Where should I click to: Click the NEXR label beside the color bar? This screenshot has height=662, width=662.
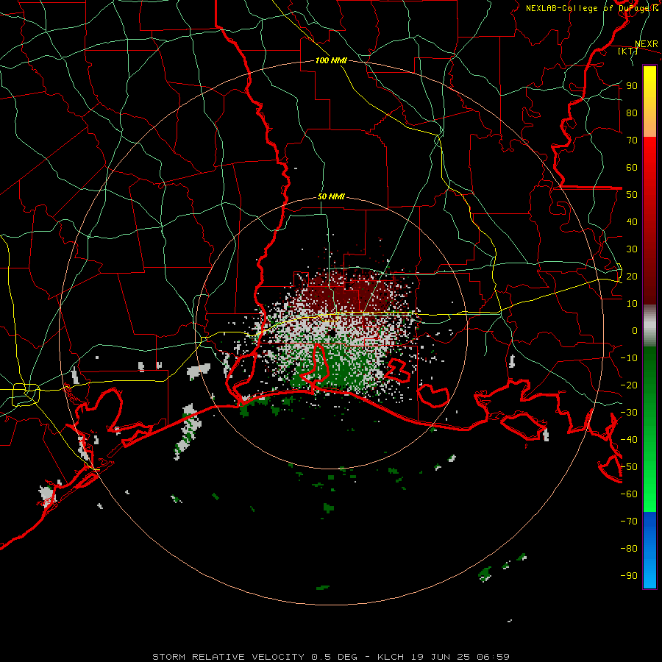click(647, 44)
